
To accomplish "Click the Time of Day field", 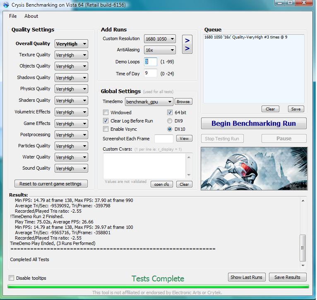I will tap(151, 73).
